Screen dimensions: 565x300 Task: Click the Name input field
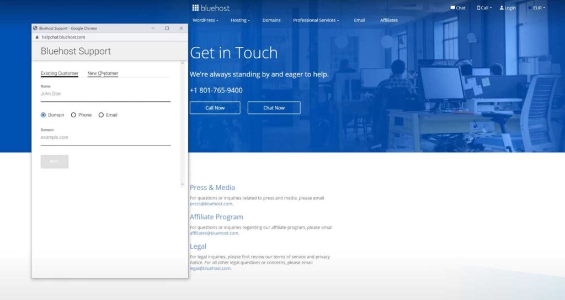pyautogui.click(x=105, y=94)
